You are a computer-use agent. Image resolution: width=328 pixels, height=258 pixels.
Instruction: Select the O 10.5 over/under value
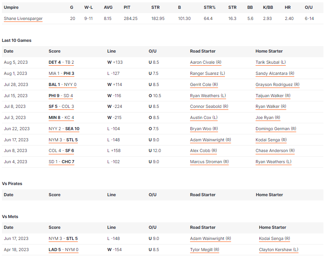pos(155,96)
